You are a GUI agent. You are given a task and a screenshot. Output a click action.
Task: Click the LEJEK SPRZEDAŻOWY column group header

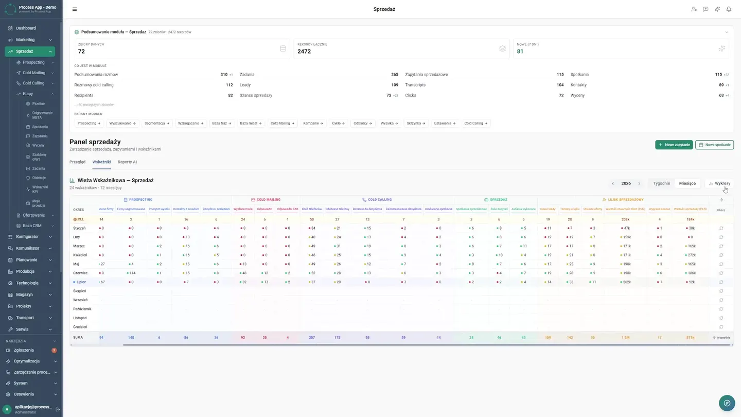tap(623, 200)
